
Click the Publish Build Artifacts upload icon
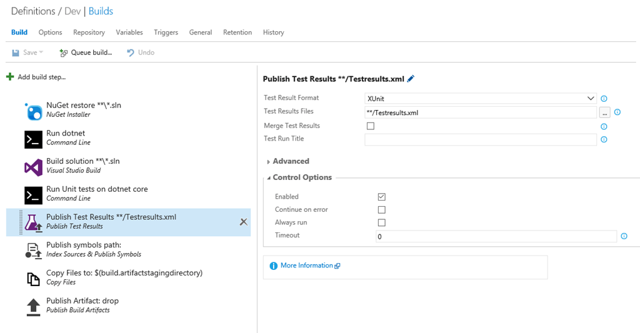[x=34, y=307]
